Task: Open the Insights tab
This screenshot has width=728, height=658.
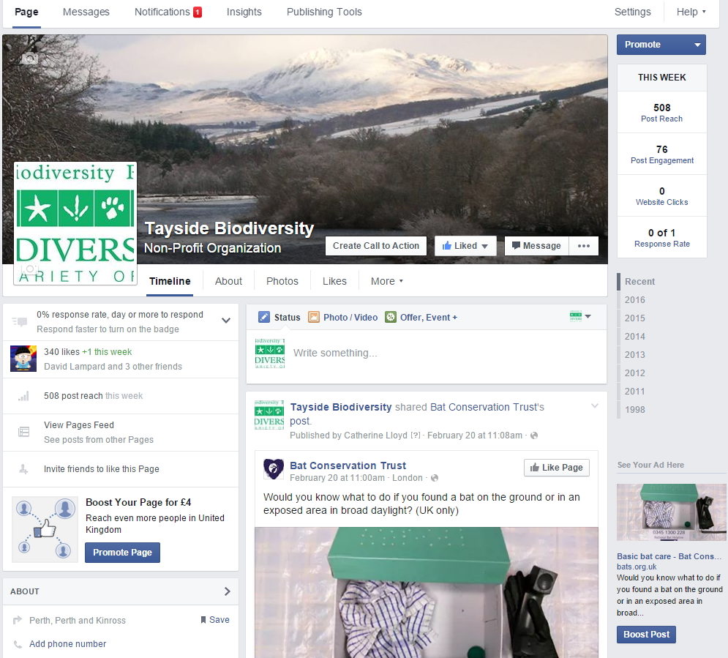Action: pos(244,12)
